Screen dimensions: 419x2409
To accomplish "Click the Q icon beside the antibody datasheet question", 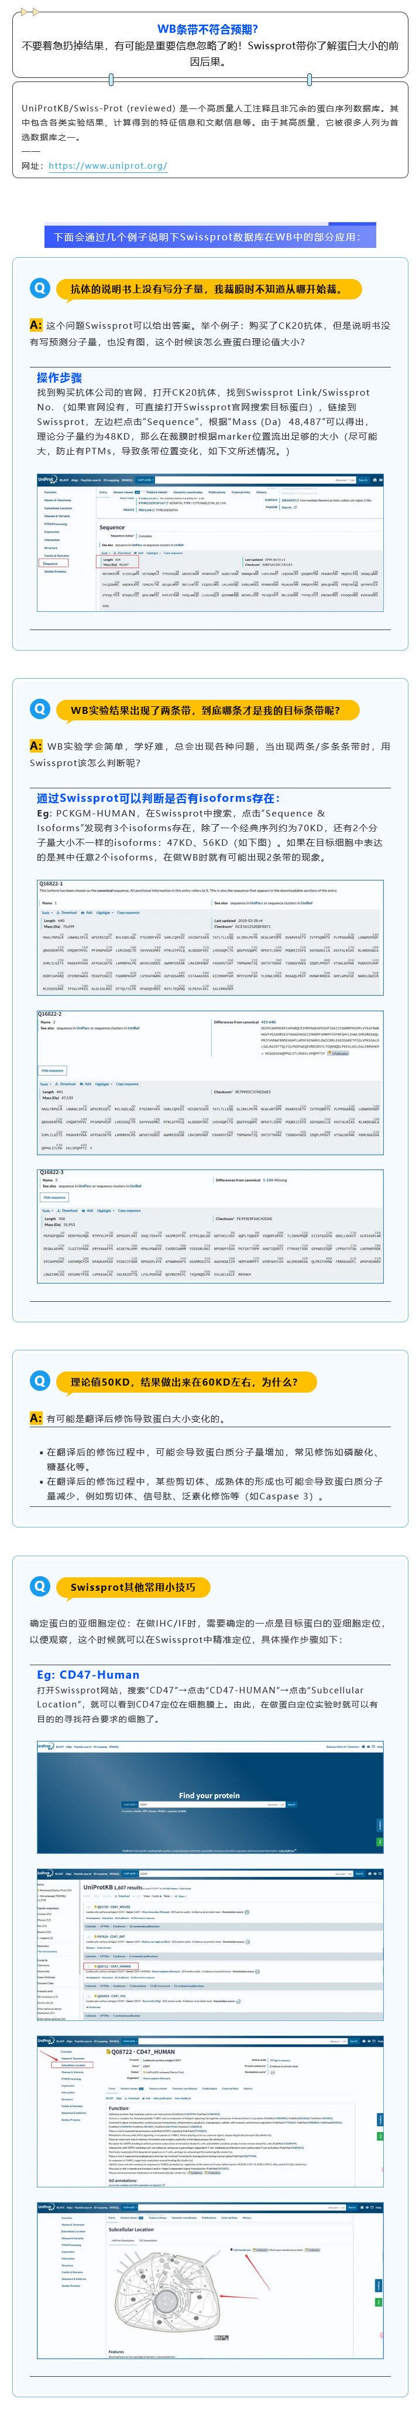I will 39,288.
